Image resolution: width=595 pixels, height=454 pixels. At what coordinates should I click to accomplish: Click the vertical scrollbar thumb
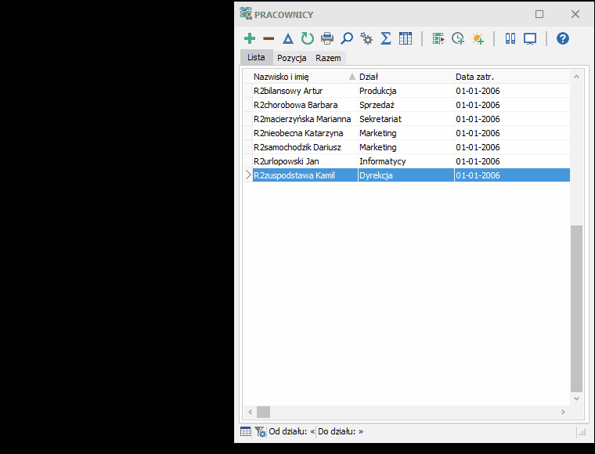tap(576, 308)
